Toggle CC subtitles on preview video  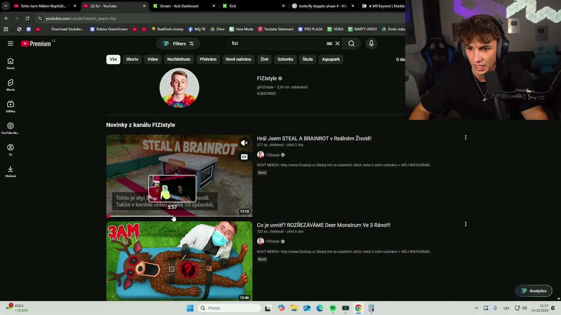pyautogui.click(x=244, y=157)
